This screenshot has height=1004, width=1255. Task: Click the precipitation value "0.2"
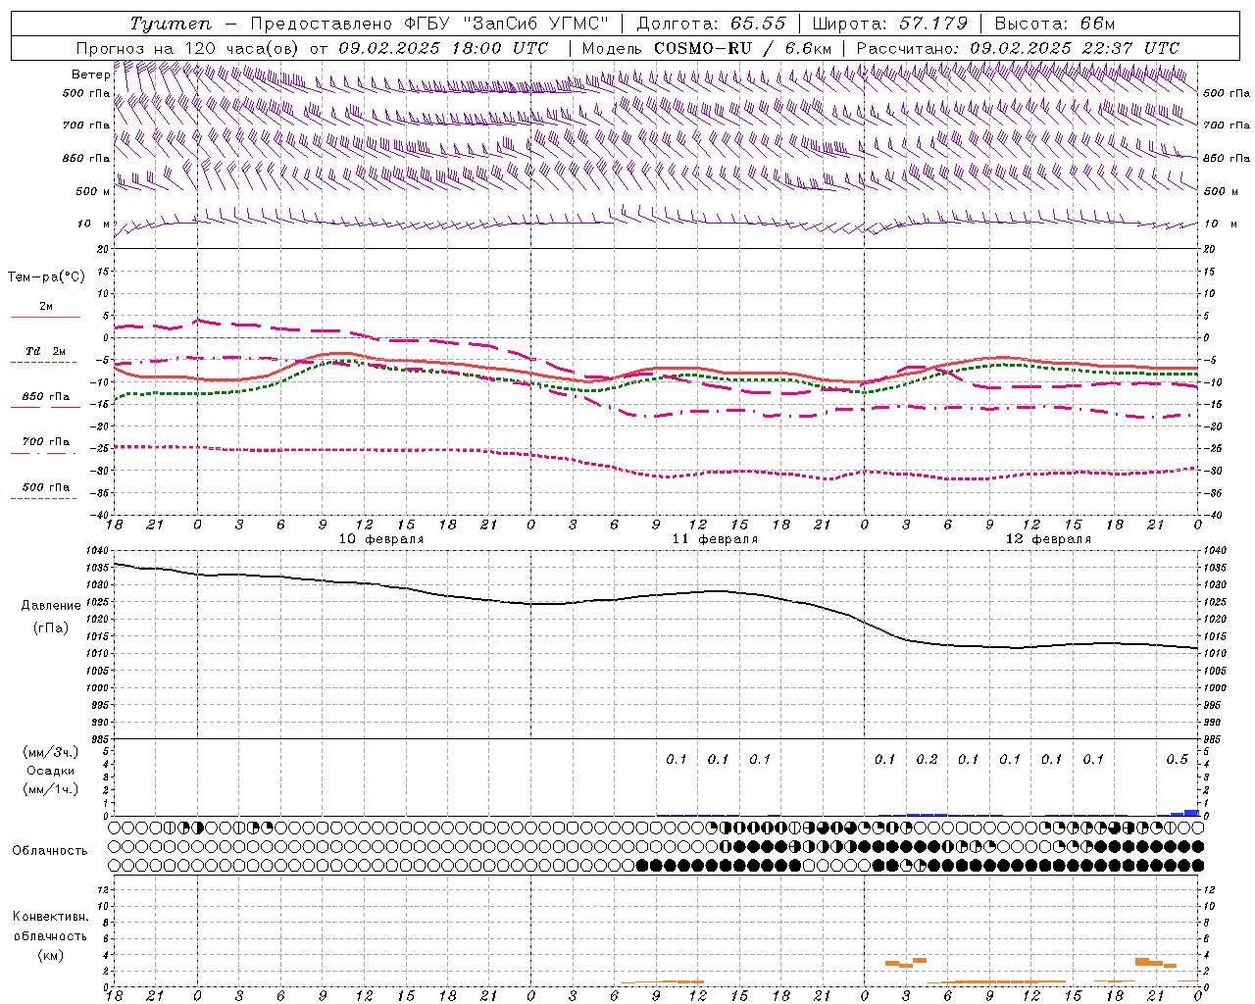click(927, 759)
